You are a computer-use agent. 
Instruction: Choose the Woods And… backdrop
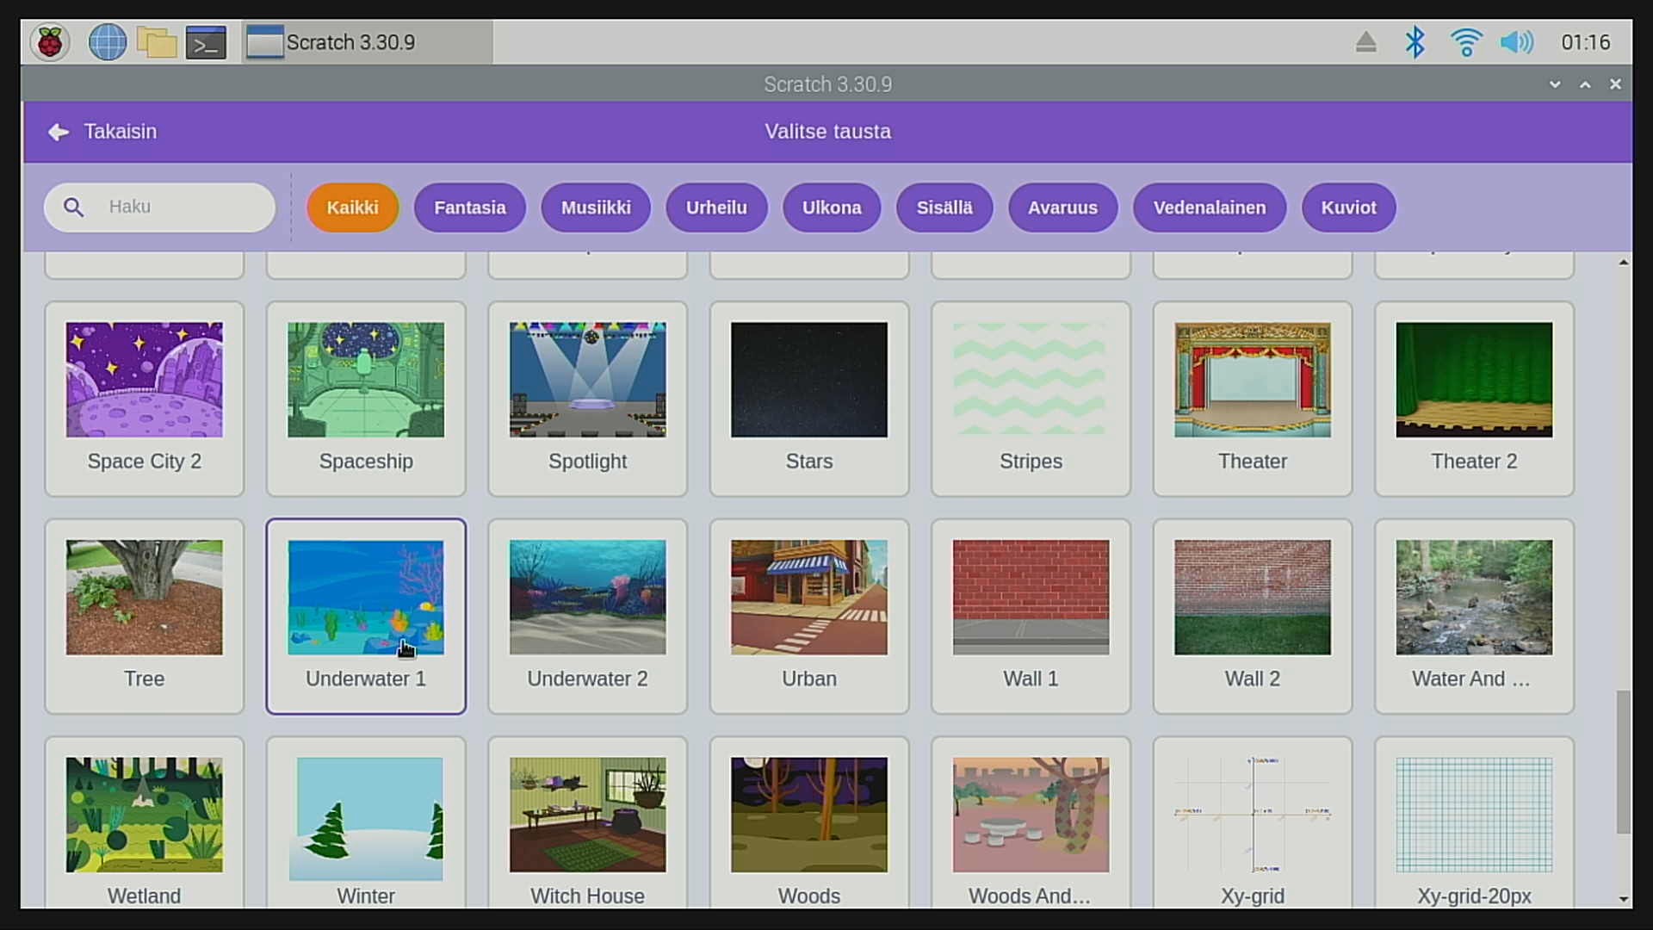coord(1031,823)
